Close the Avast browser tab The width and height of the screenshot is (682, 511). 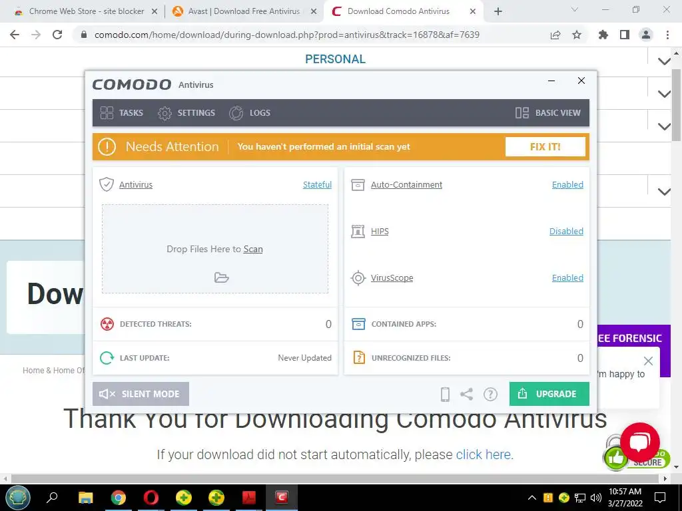[x=314, y=12]
